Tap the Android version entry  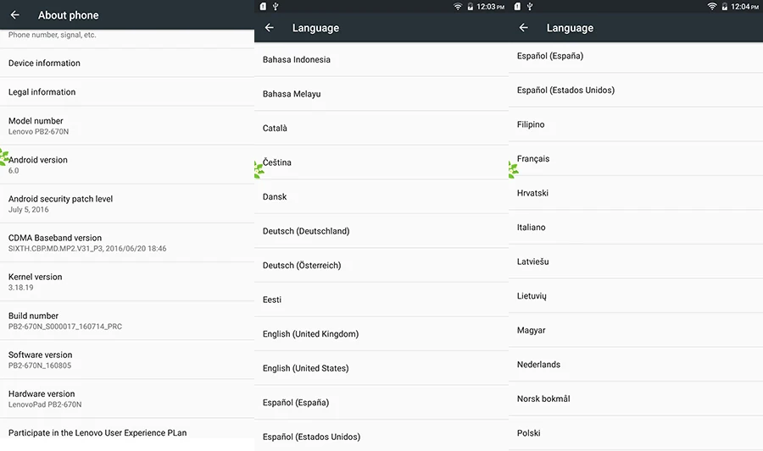coord(127,164)
